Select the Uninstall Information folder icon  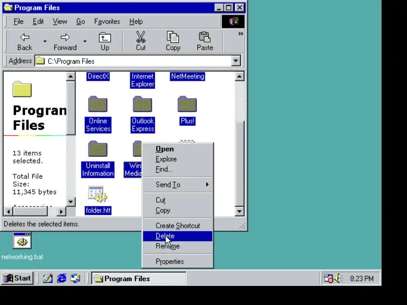pyautogui.click(x=98, y=149)
